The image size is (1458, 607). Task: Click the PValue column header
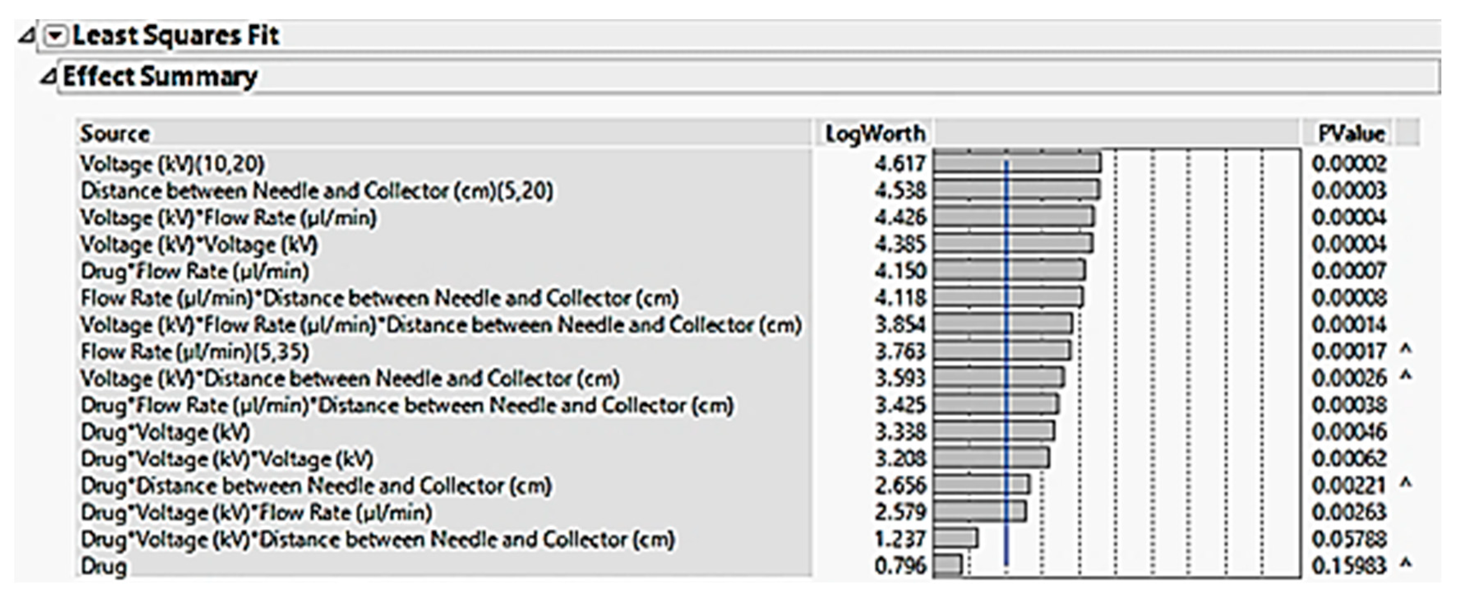click(1351, 134)
